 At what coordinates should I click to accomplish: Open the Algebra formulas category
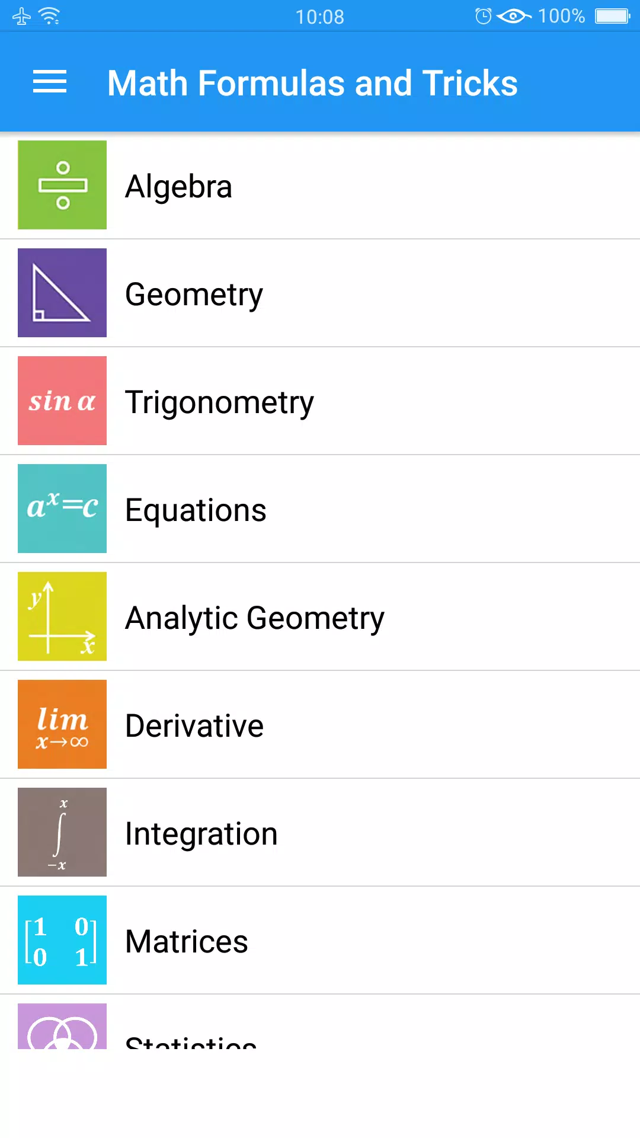(x=320, y=186)
